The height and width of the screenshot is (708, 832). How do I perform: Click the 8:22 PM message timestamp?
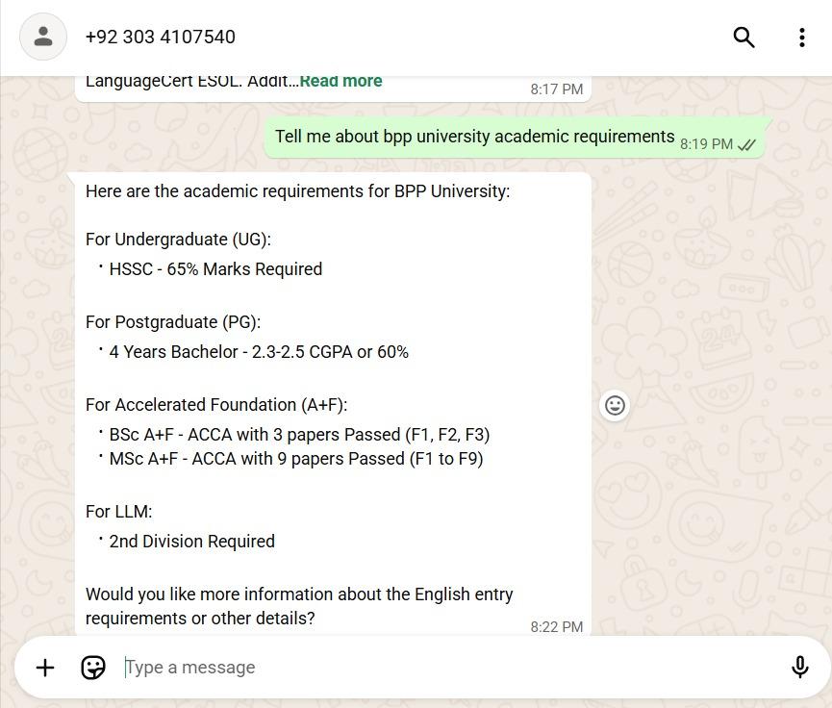tap(556, 626)
